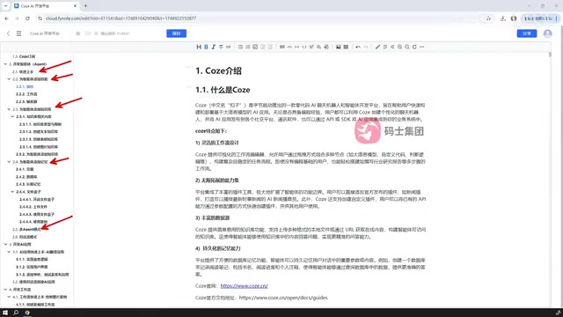
Task: Select outline item 2.4.1
Action: coord(25,169)
